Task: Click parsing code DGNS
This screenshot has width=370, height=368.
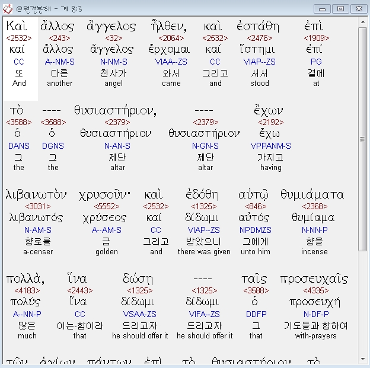Action: pyautogui.click(x=53, y=146)
